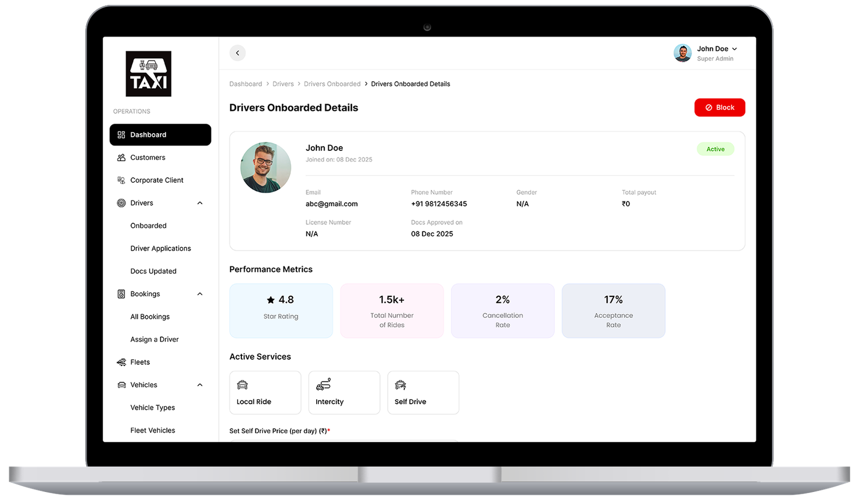
Task: Select the Intercity service icon
Action: pos(322,385)
